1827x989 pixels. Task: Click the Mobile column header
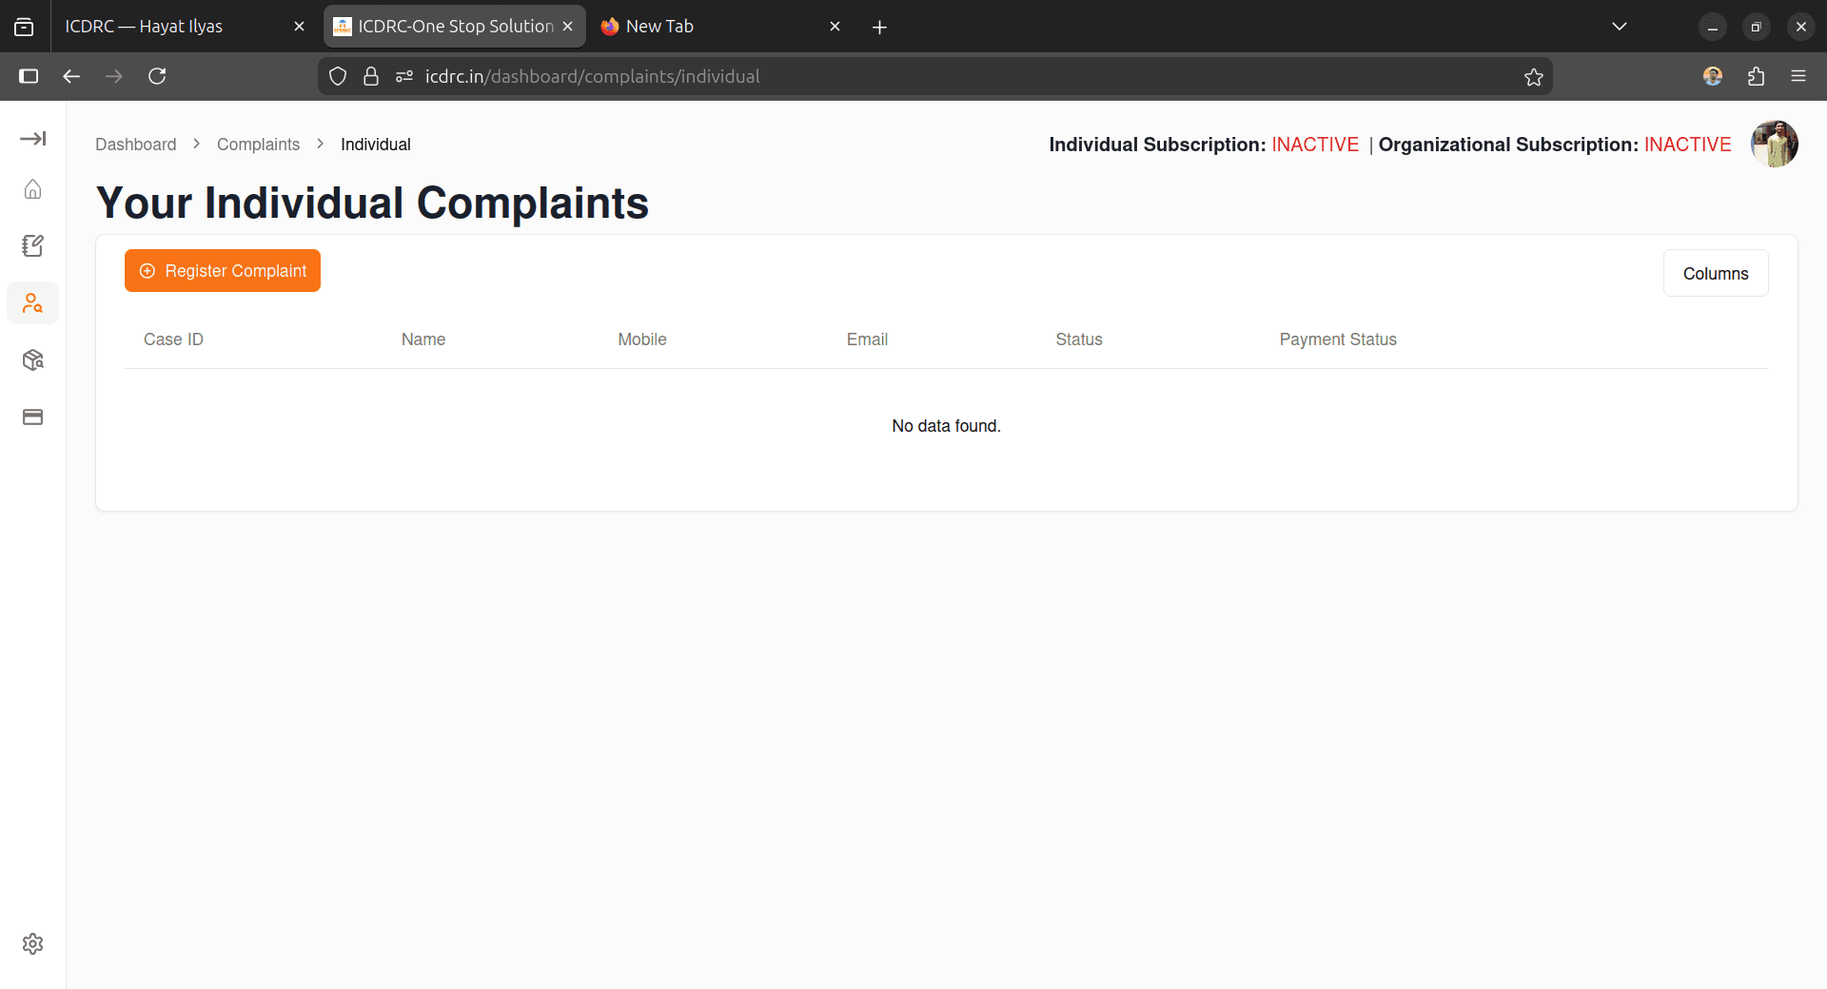[642, 339]
